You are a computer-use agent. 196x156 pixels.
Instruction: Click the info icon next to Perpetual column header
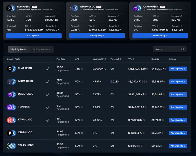(x=120, y=59)
